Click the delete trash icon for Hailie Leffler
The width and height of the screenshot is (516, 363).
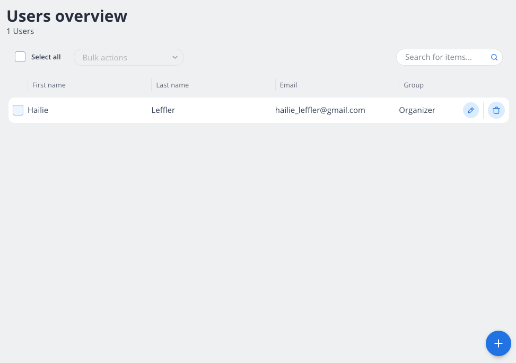496,110
